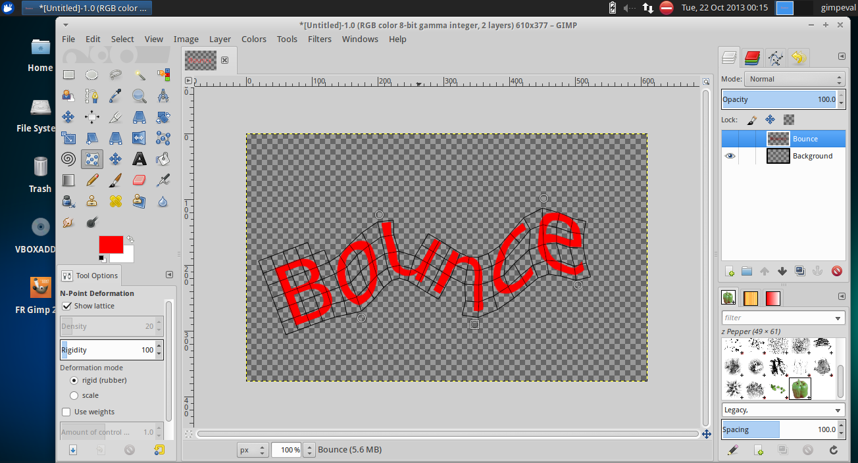
Task: Select the Rectangle Select tool
Action: (x=68, y=74)
